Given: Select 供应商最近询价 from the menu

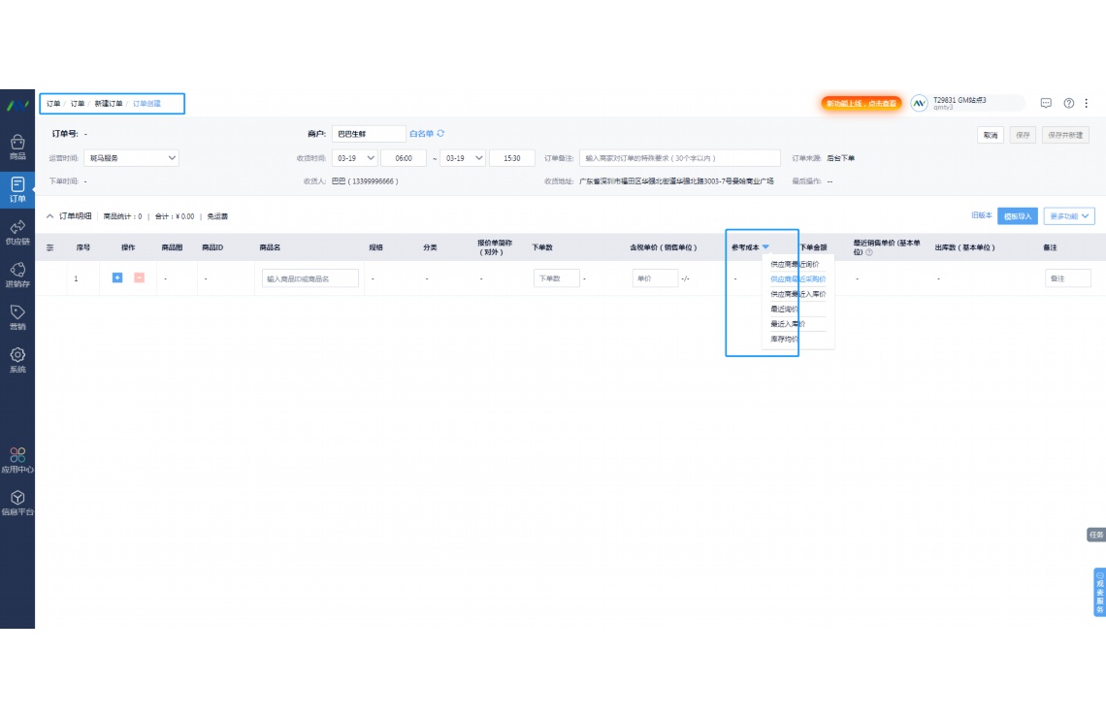Looking at the screenshot, I should 795,264.
